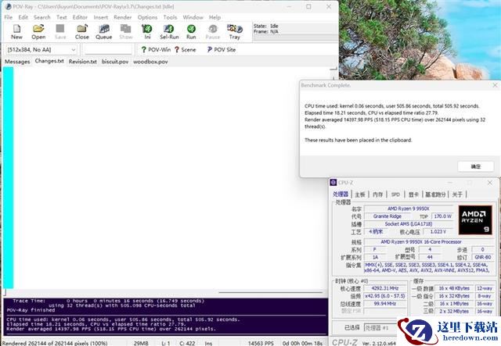Open the Edit menu
The height and width of the screenshot is (346, 501).
[x=23, y=17]
